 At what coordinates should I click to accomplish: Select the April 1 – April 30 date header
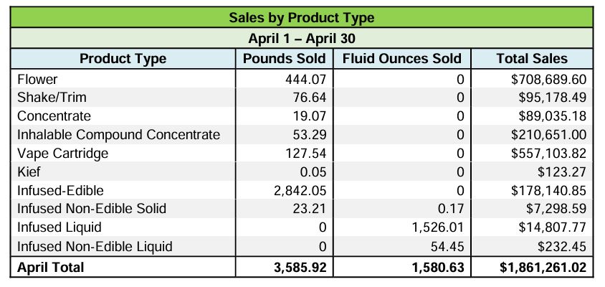tap(302, 38)
